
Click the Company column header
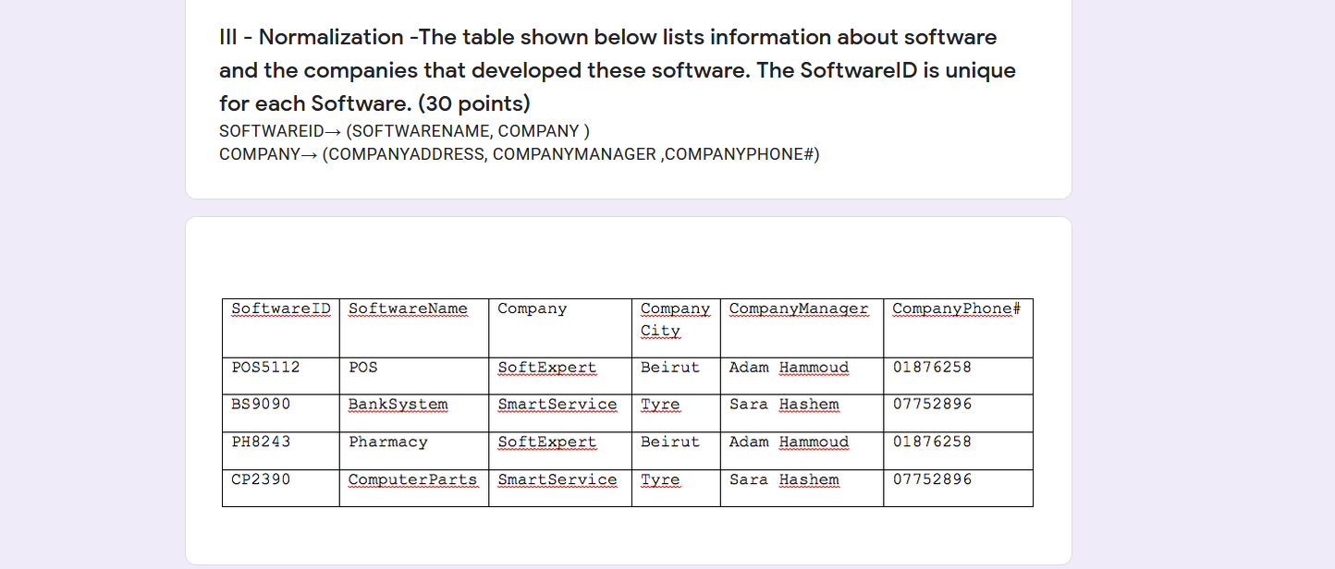coord(533,309)
